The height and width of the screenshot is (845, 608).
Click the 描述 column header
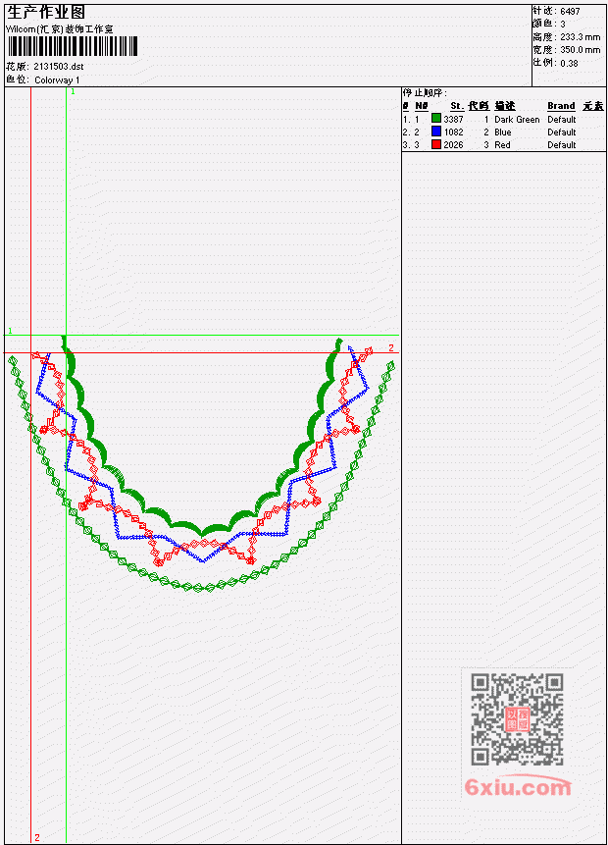point(505,106)
